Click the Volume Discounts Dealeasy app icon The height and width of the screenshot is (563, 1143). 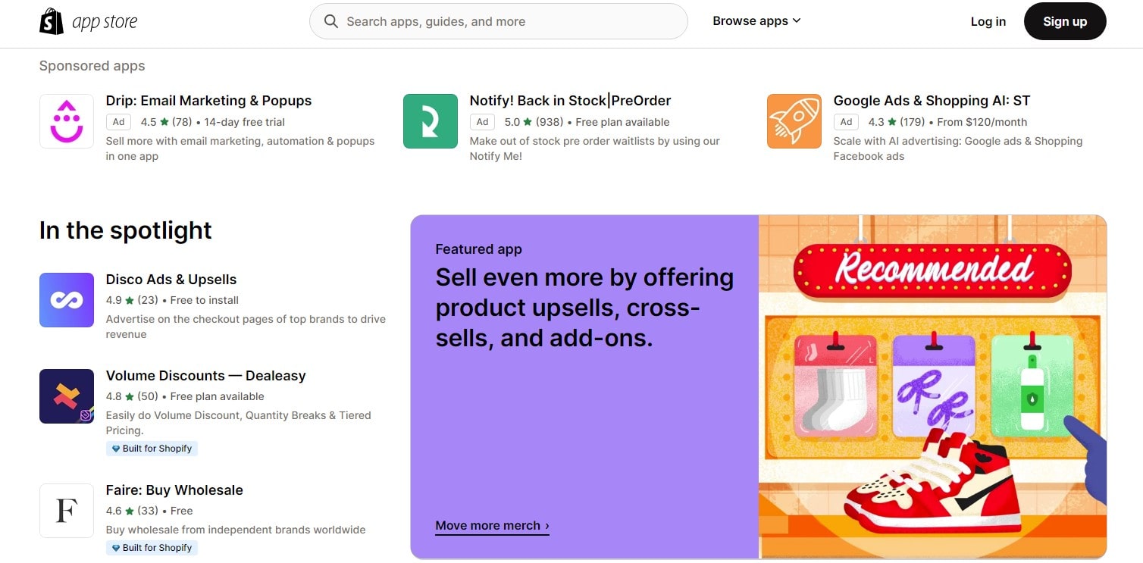[66, 396]
